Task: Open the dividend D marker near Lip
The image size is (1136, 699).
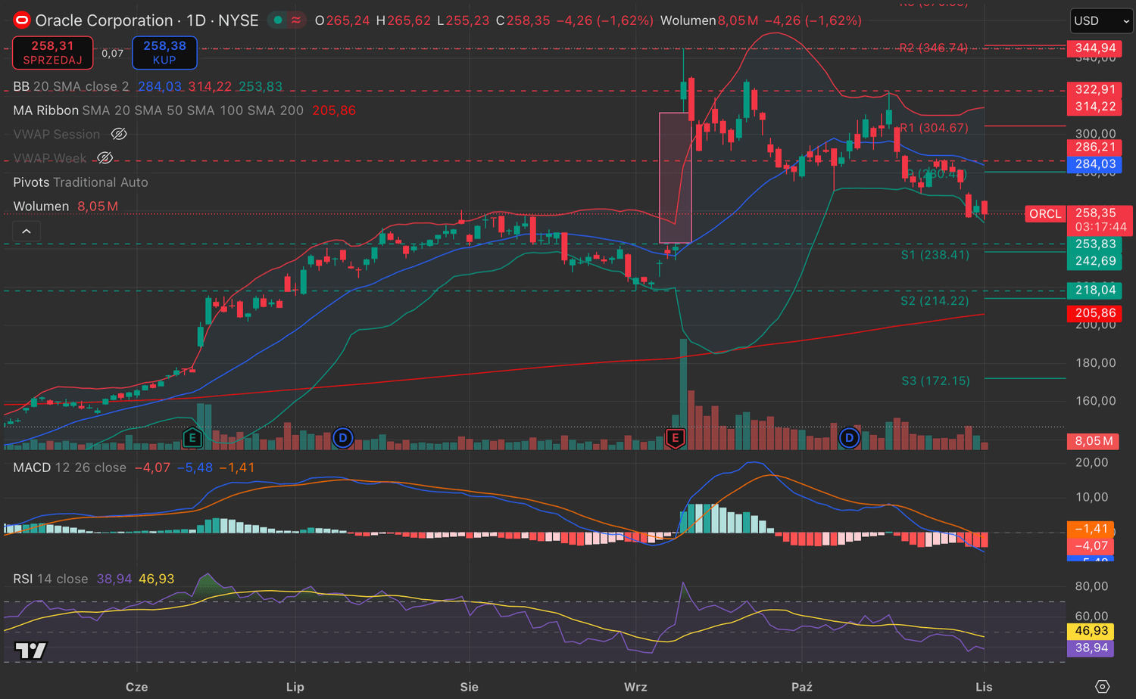Action: tap(343, 437)
